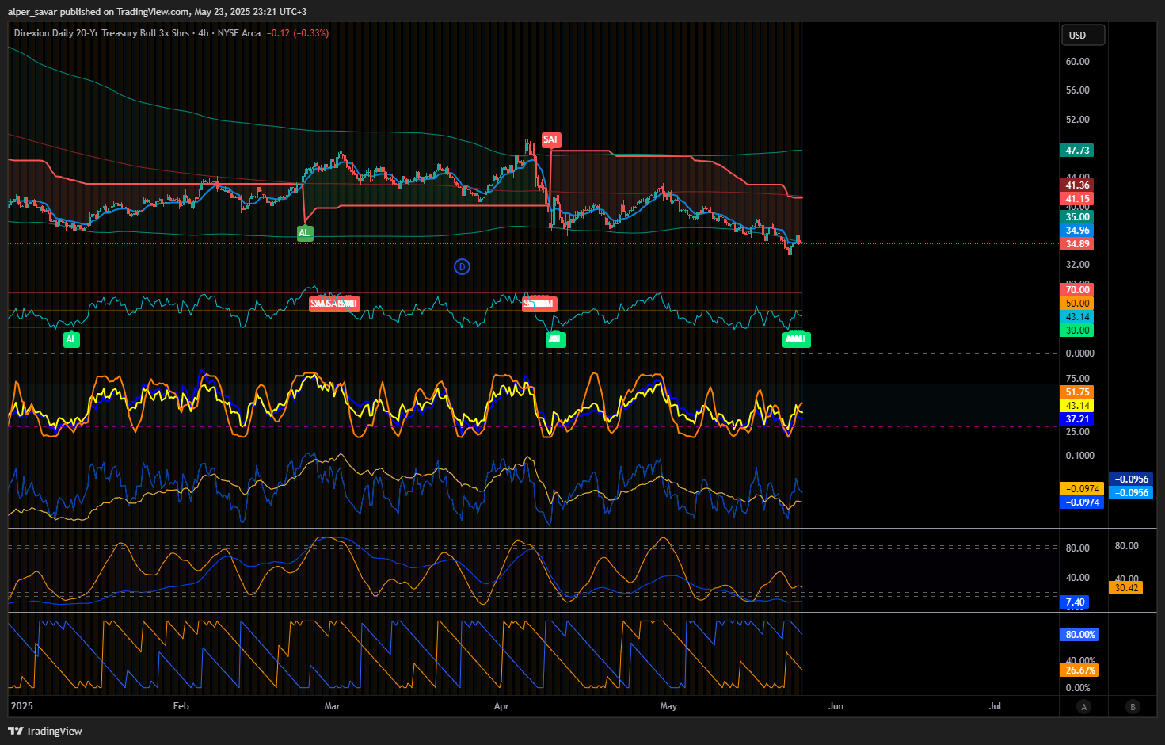Select the red 70.00 RSI level label
Image resolution: width=1165 pixels, height=745 pixels.
coord(1077,290)
